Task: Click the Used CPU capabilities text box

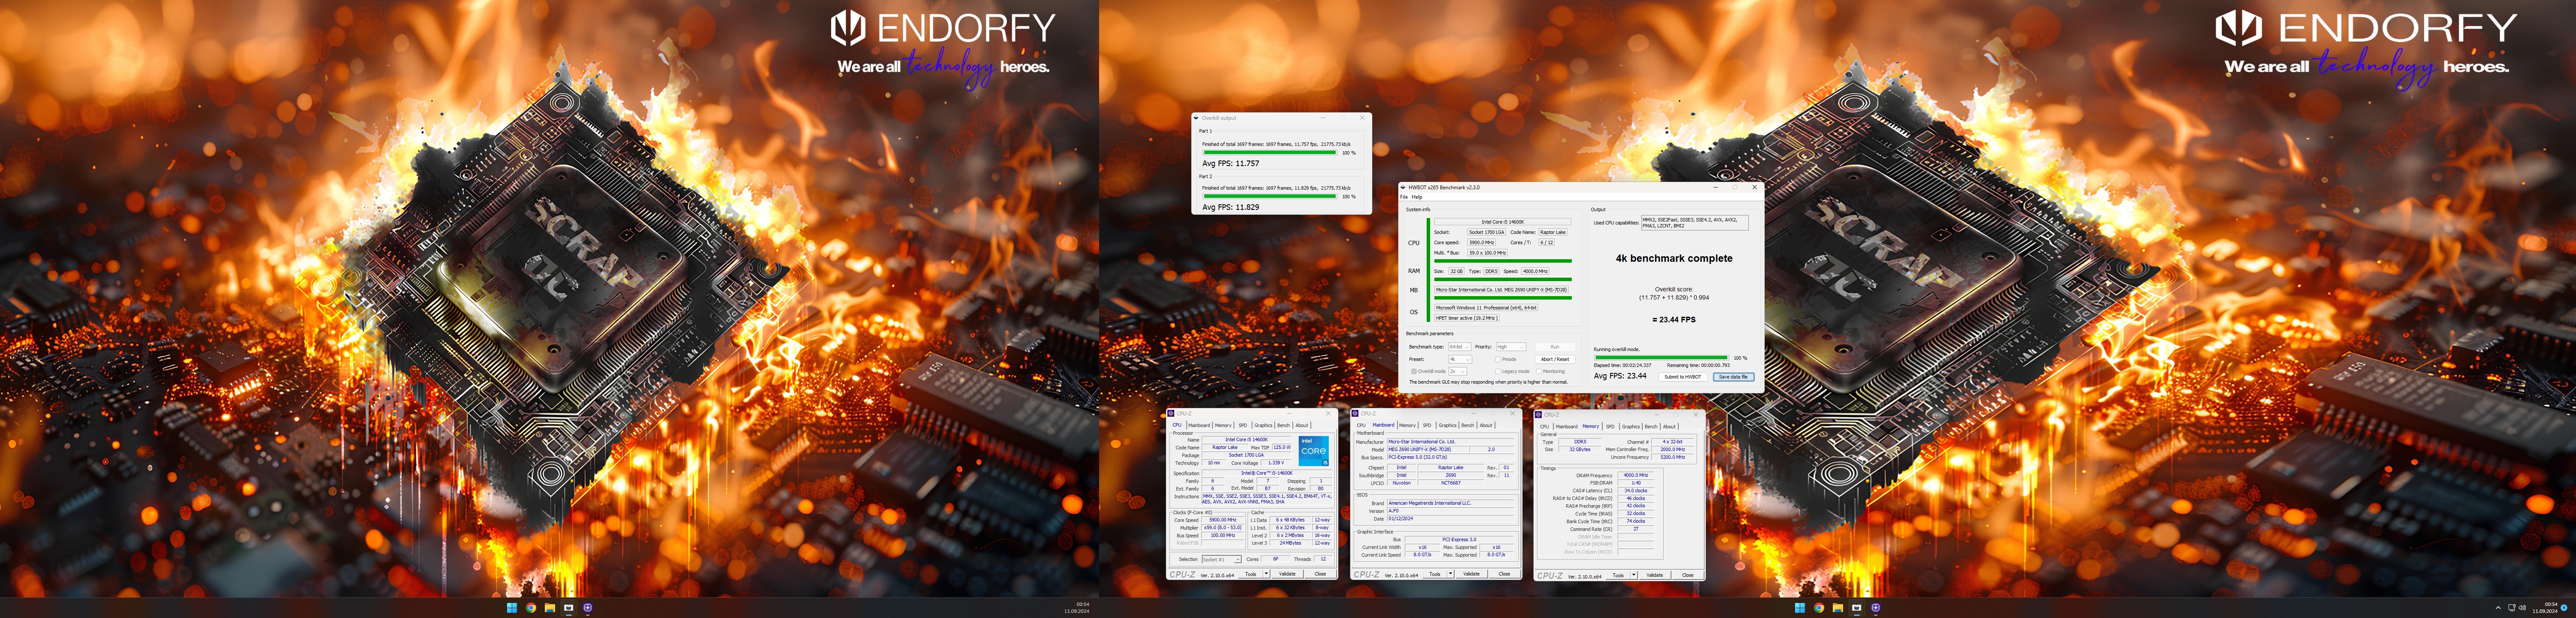Action: coord(1695,223)
